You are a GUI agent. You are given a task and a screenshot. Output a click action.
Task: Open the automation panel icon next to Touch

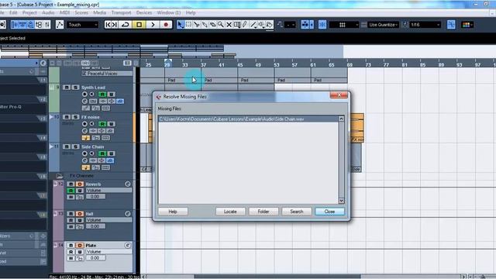click(x=60, y=25)
